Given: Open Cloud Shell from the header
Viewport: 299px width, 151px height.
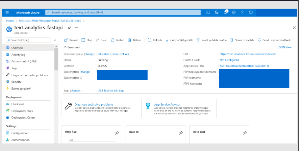Looking at the screenshot, I should point(208,13).
